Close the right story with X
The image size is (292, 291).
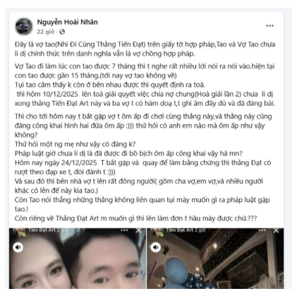(x=276, y=230)
